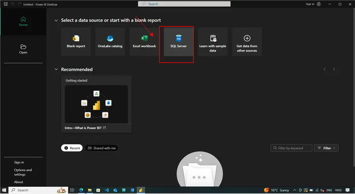
Task: Click the ENG language indicator
Action: pos(329,190)
